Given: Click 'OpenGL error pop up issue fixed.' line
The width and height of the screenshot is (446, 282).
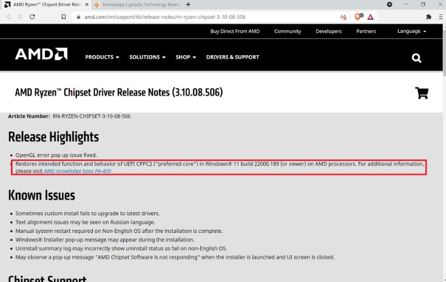Looking at the screenshot, I should pos(56,155).
